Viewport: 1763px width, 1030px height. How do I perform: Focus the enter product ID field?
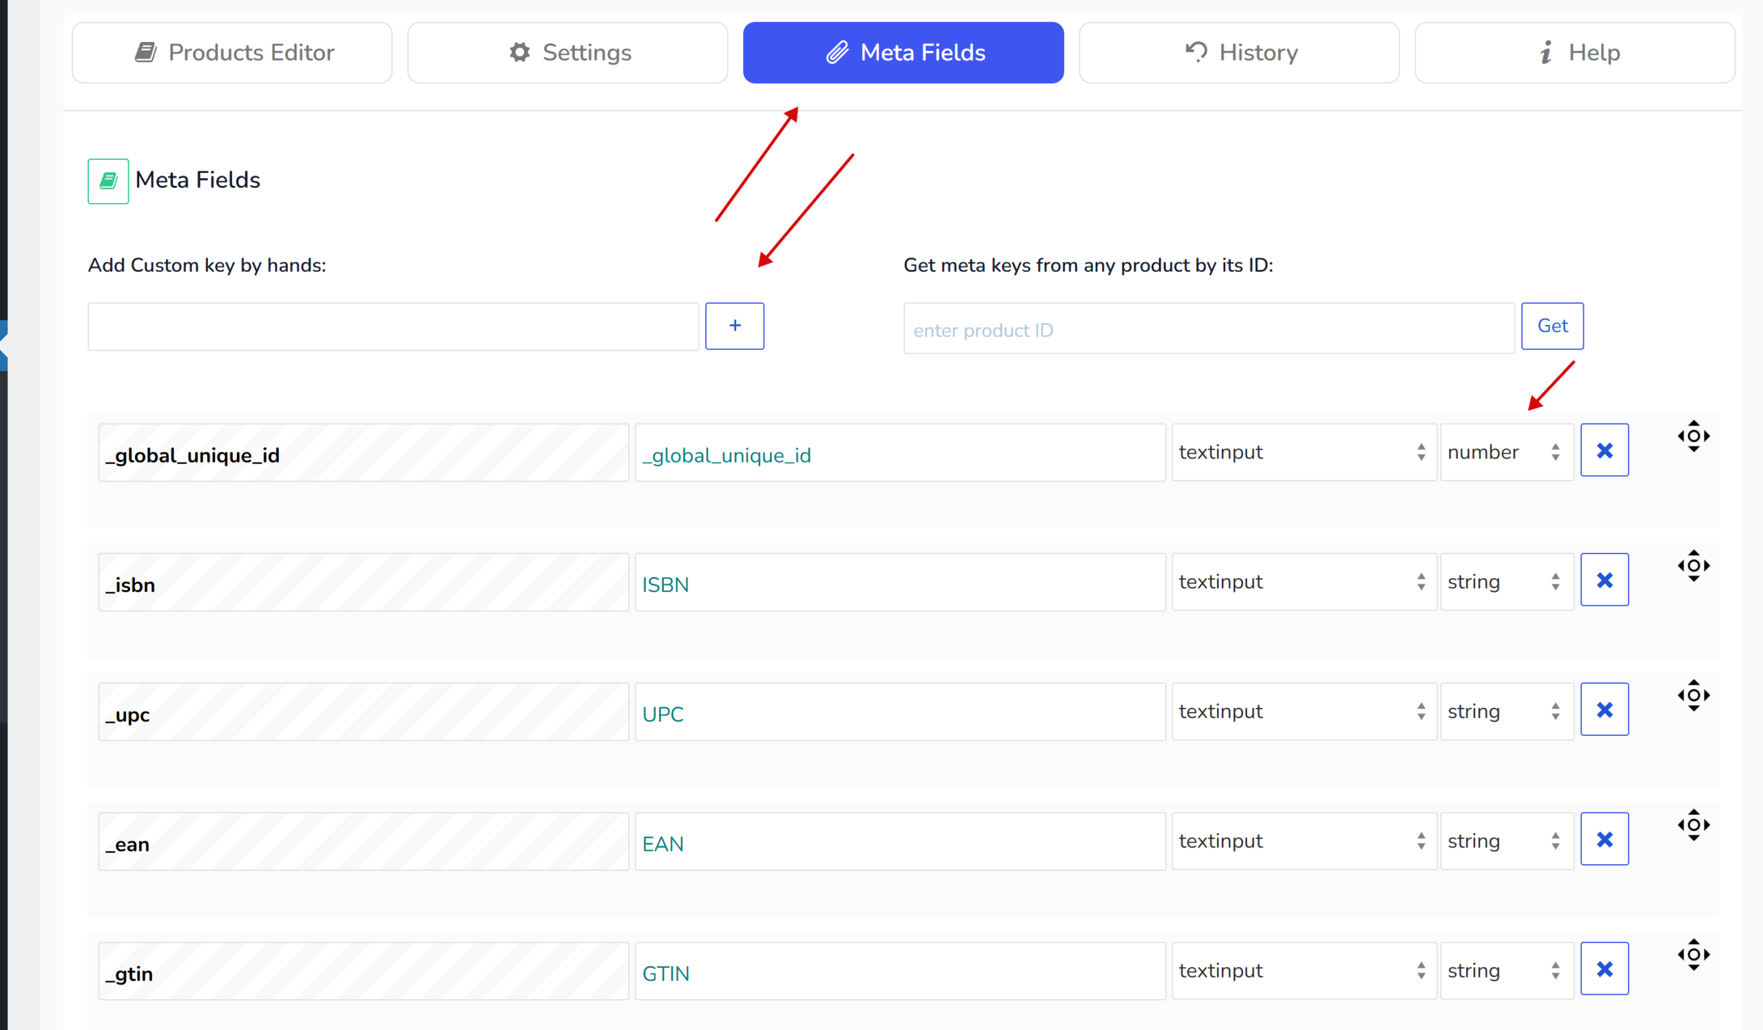(x=1208, y=328)
